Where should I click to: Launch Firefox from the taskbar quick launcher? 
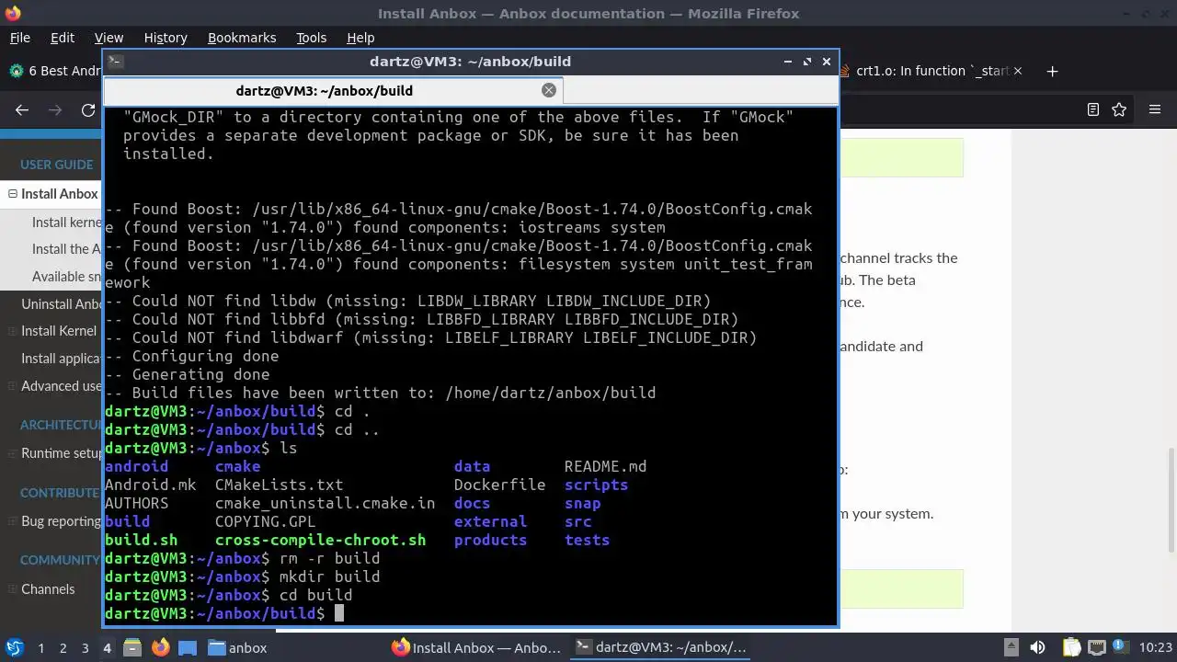pyautogui.click(x=160, y=647)
